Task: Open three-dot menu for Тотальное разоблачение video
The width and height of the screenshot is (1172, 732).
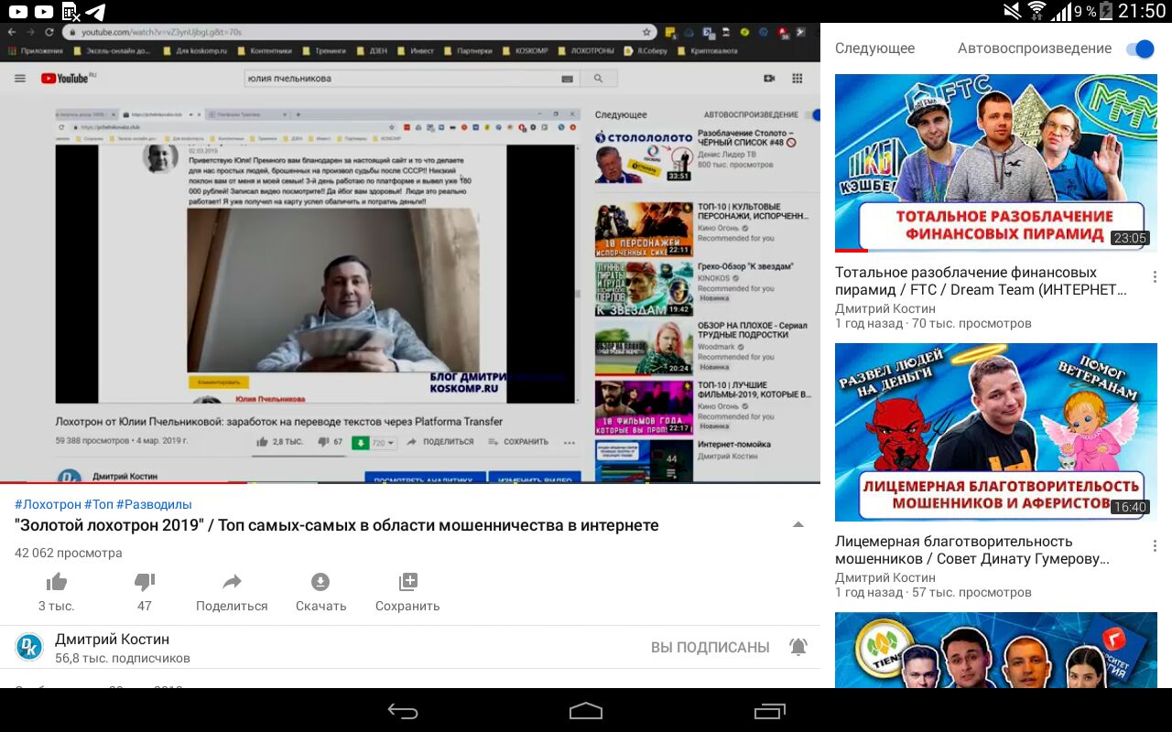Action: pyautogui.click(x=1155, y=277)
